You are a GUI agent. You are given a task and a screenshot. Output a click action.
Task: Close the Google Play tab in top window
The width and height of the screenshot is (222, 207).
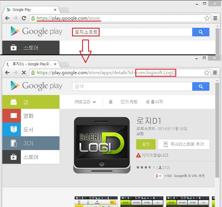pyautogui.click(x=55, y=10)
